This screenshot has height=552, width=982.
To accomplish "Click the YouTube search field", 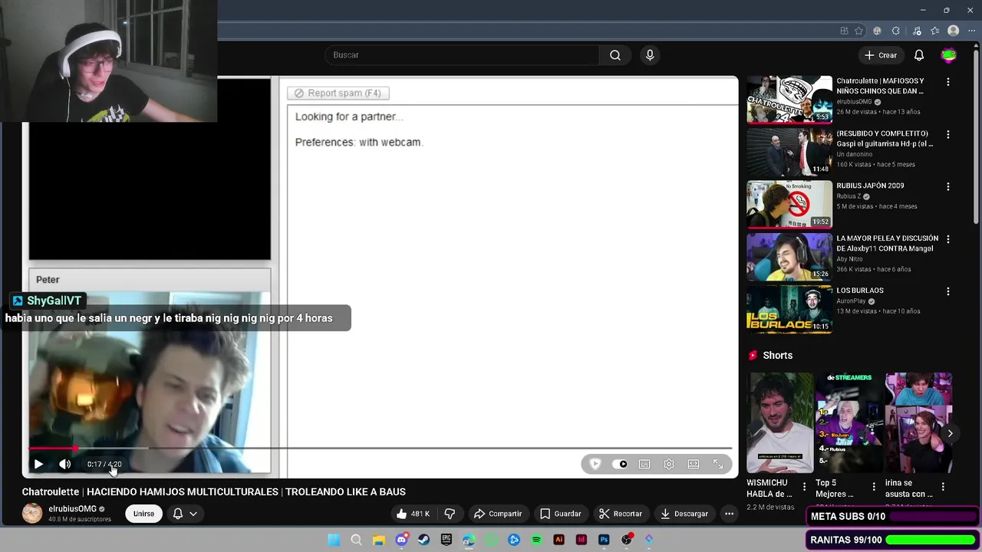I will pos(462,55).
